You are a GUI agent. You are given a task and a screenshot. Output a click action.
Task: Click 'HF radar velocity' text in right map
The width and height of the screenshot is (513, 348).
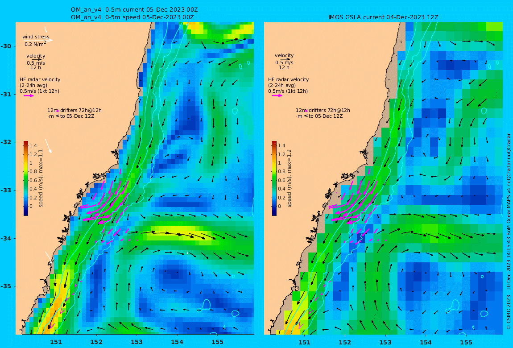(x=289, y=79)
